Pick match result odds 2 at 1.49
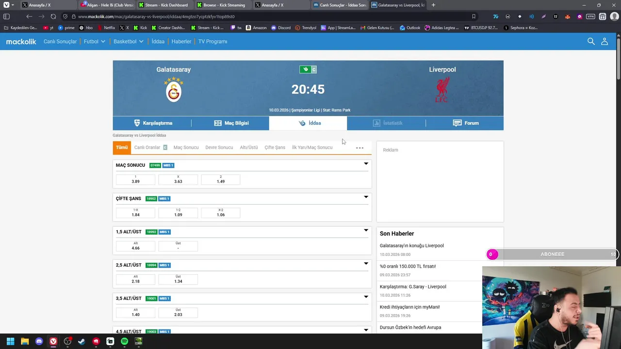This screenshot has width=621, height=349. tap(221, 179)
